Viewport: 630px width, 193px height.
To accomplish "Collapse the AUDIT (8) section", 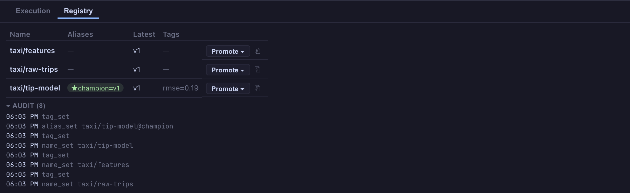I will click(26, 106).
